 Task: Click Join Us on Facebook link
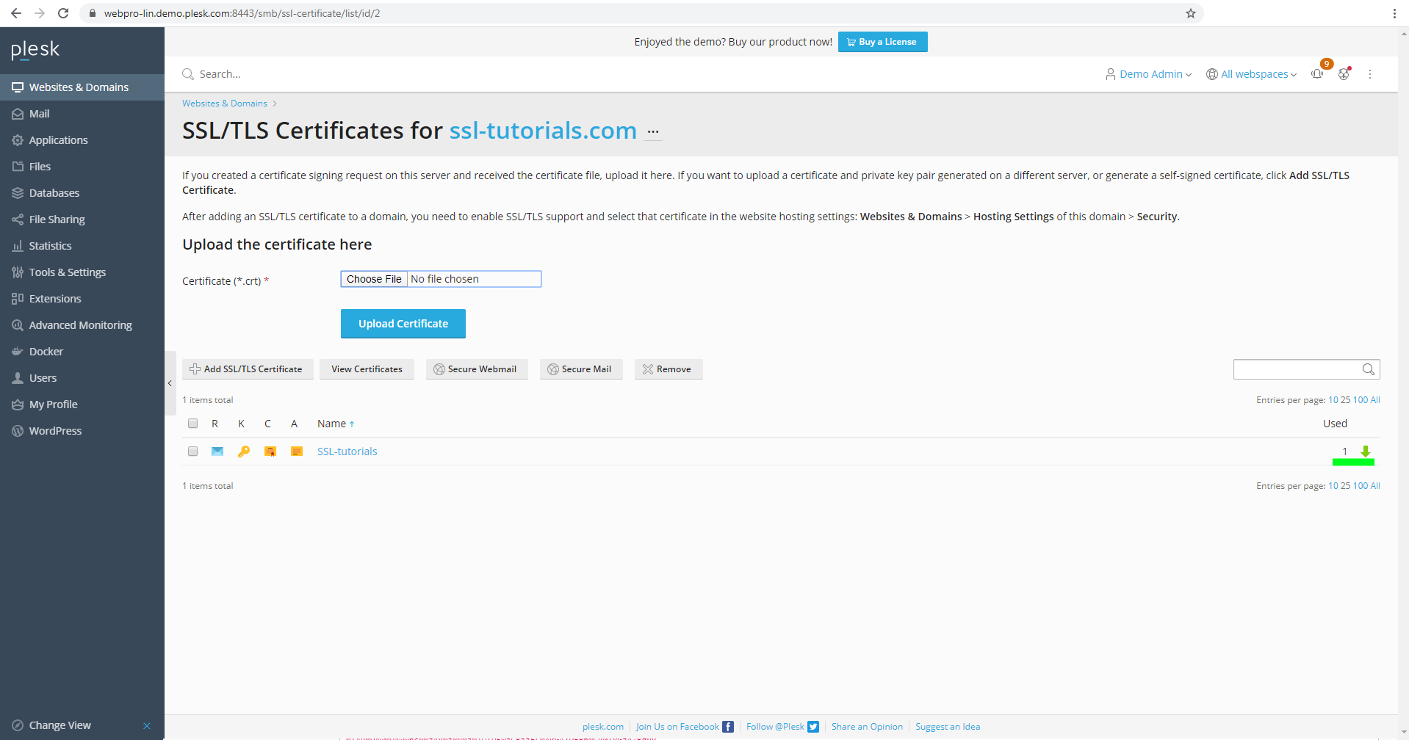685,727
